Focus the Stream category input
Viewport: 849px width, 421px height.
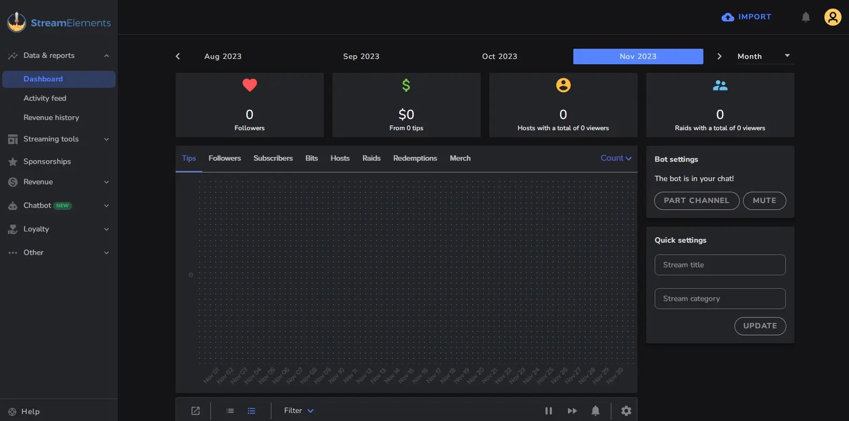(720, 299)
